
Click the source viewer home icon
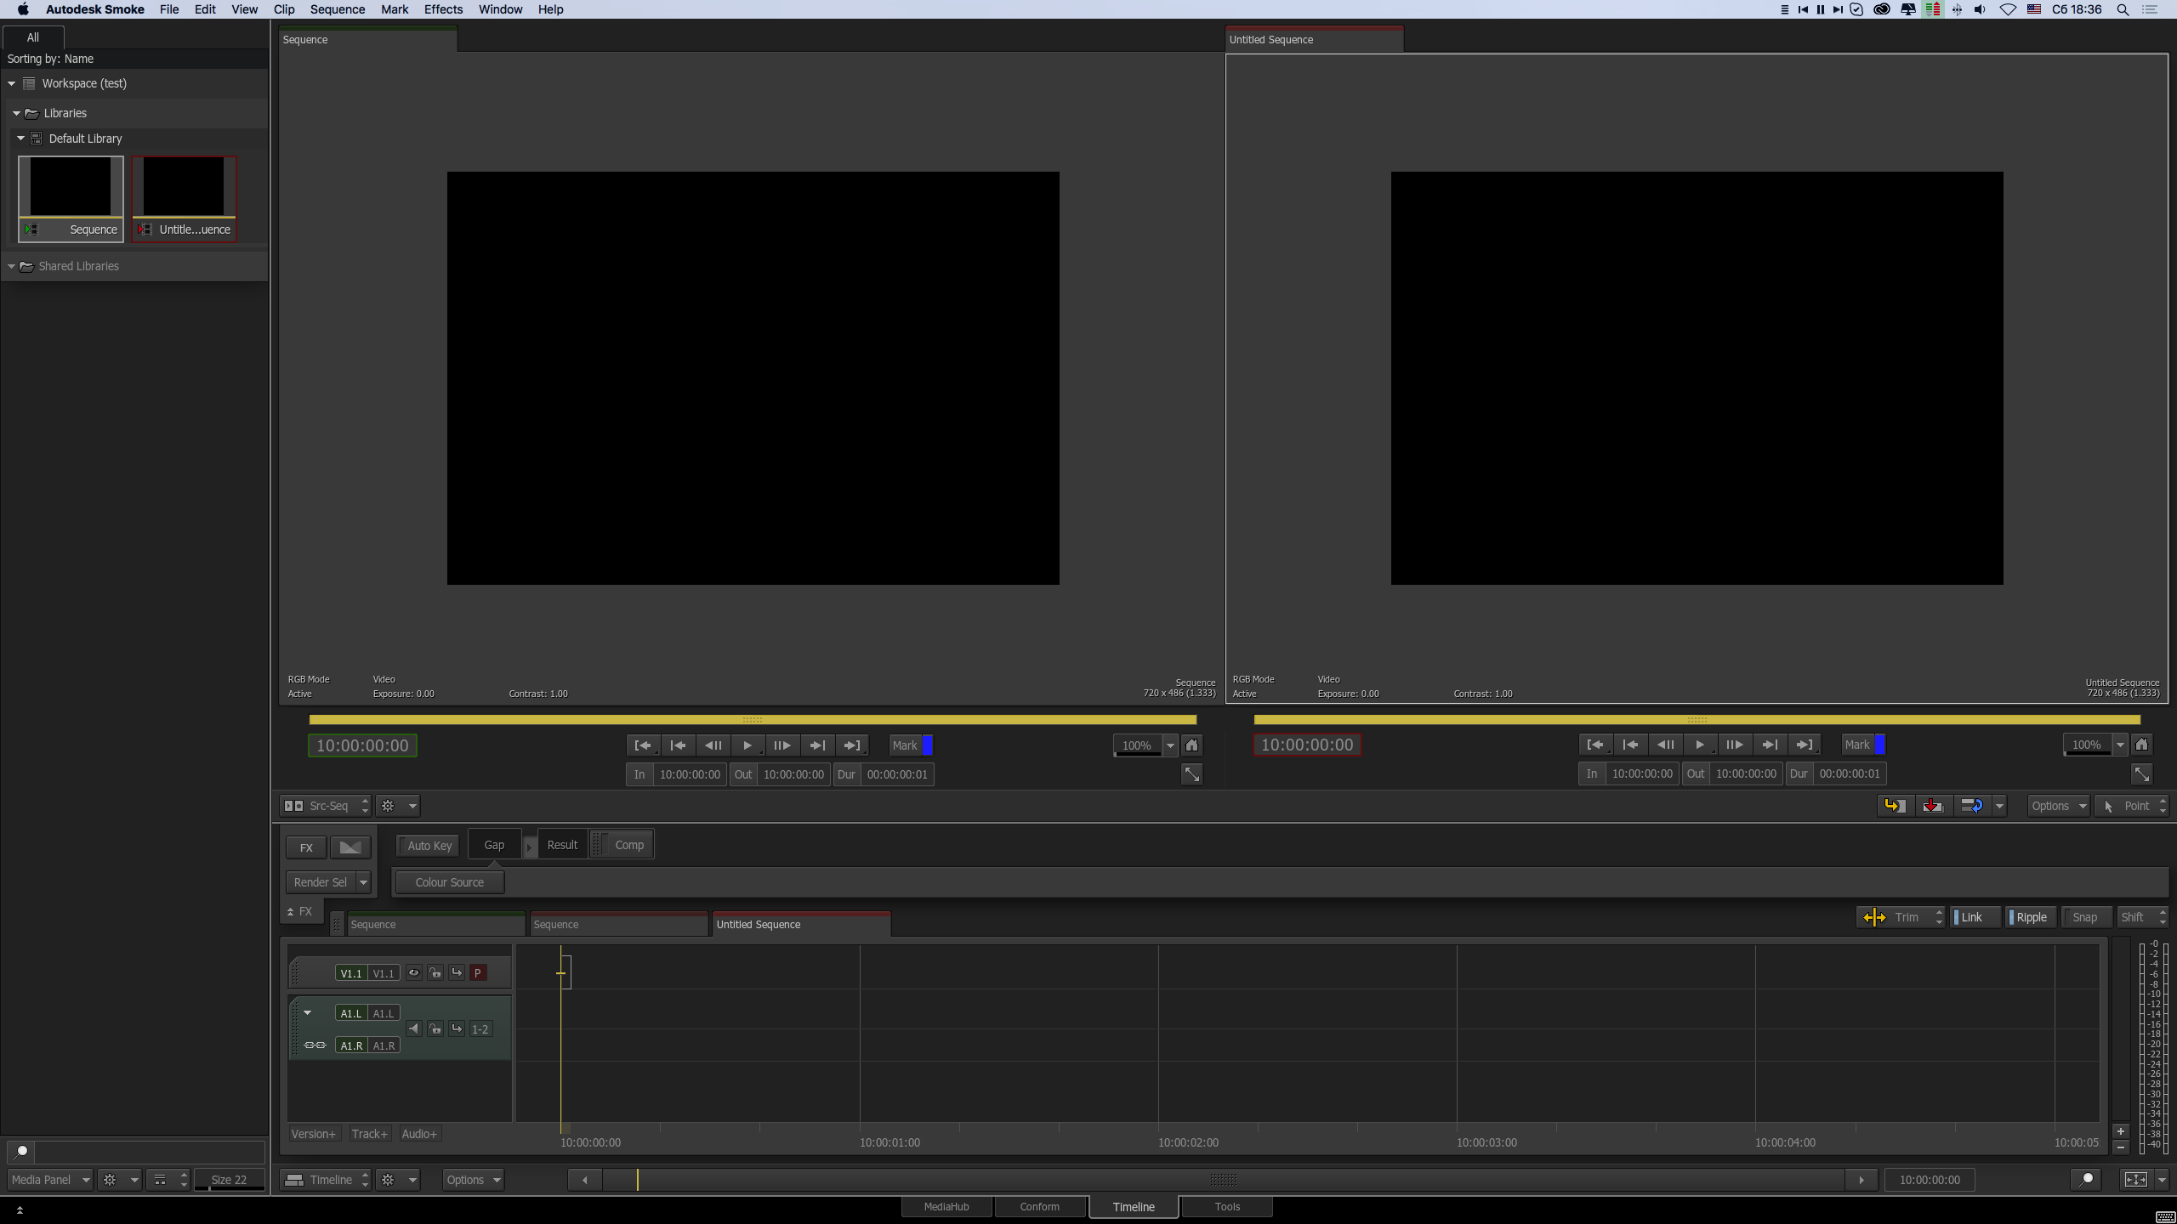1192,745
